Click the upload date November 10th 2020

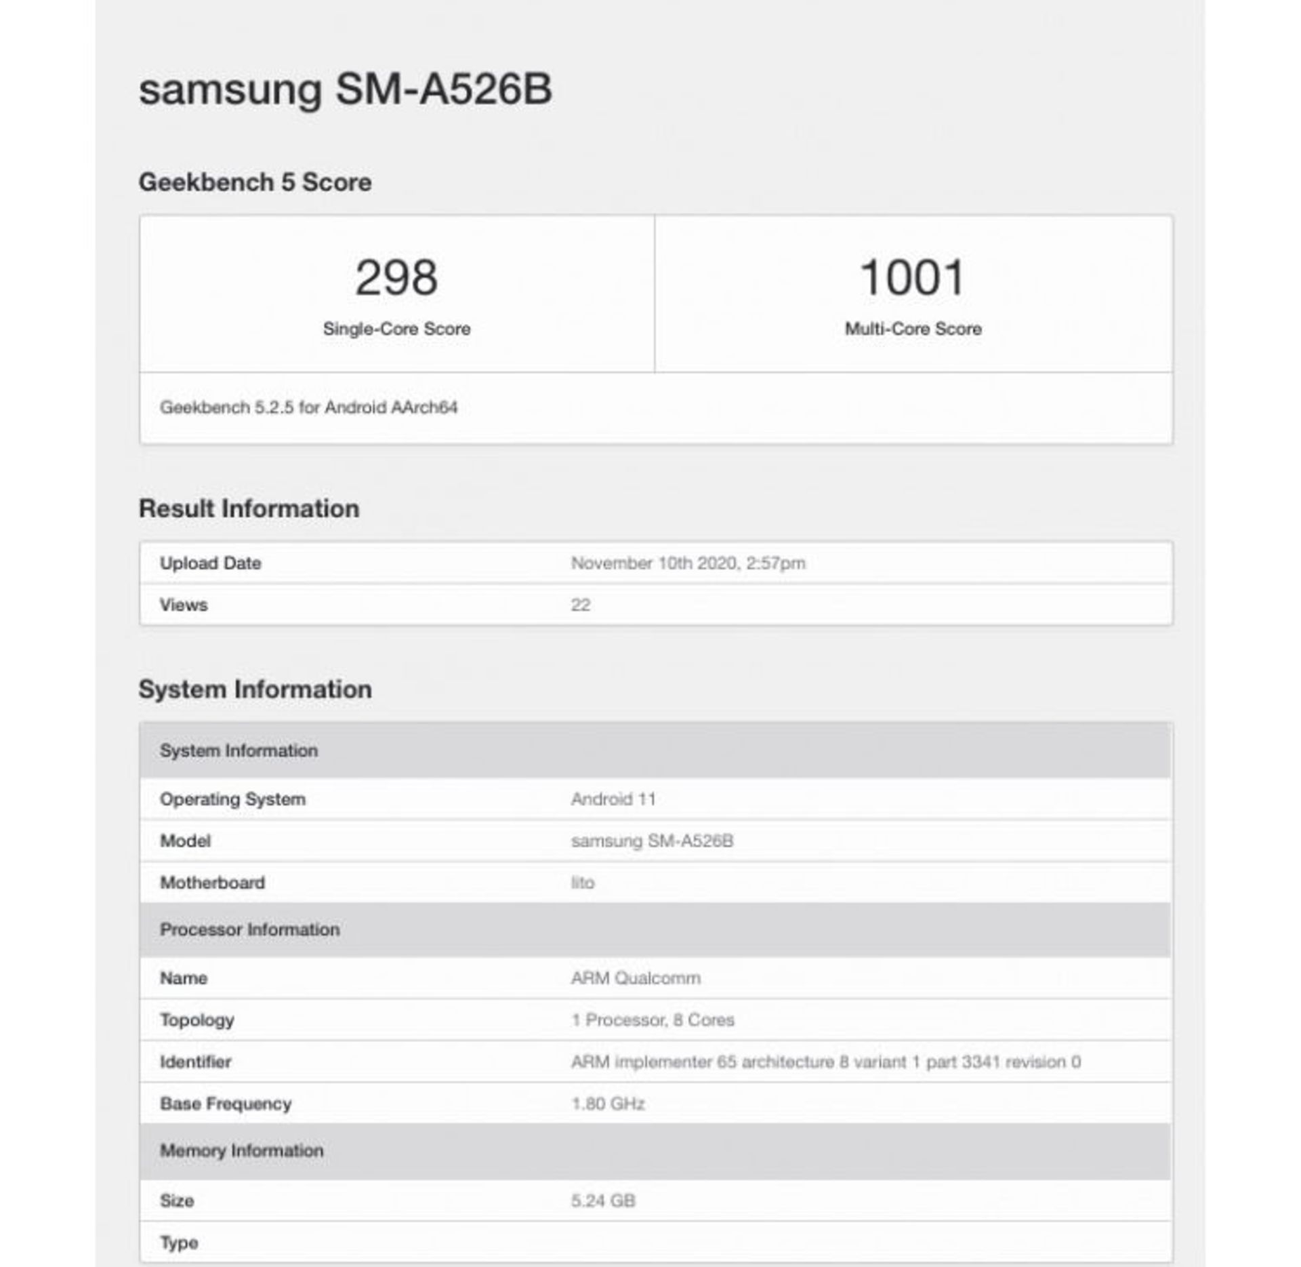(x=688, y=563)
